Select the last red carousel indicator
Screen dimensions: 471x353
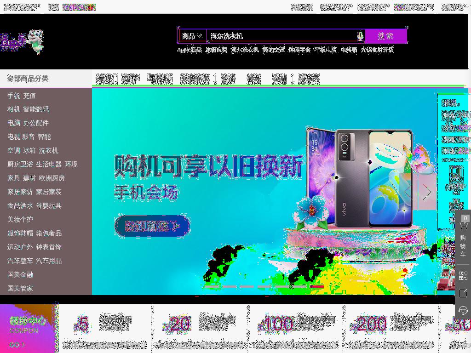point(316,287)
